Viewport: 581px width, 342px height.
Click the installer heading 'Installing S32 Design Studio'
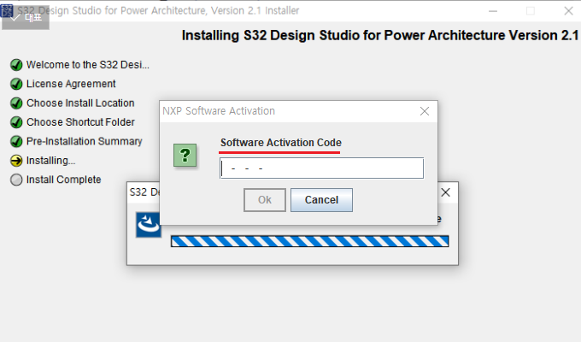pyautogui.click(x=380, y=35)
